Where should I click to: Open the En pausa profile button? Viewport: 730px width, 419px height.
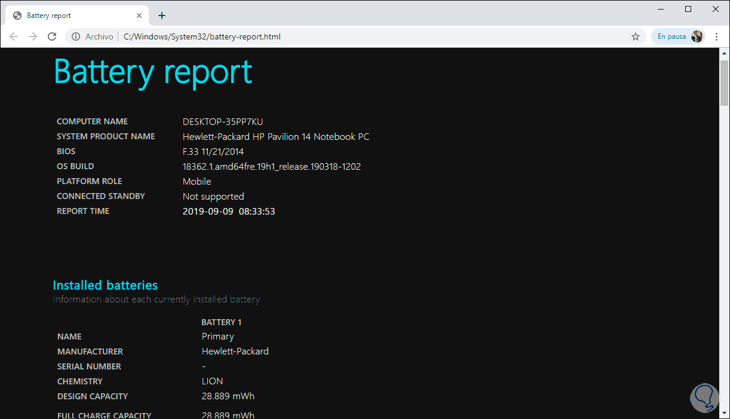(678, 36)
